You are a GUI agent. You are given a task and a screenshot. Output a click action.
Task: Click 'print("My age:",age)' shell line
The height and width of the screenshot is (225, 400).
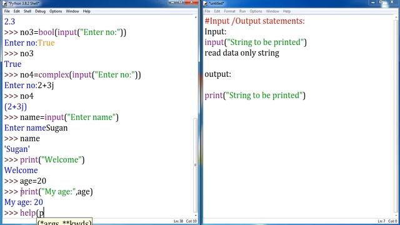[x=49, y=192]
